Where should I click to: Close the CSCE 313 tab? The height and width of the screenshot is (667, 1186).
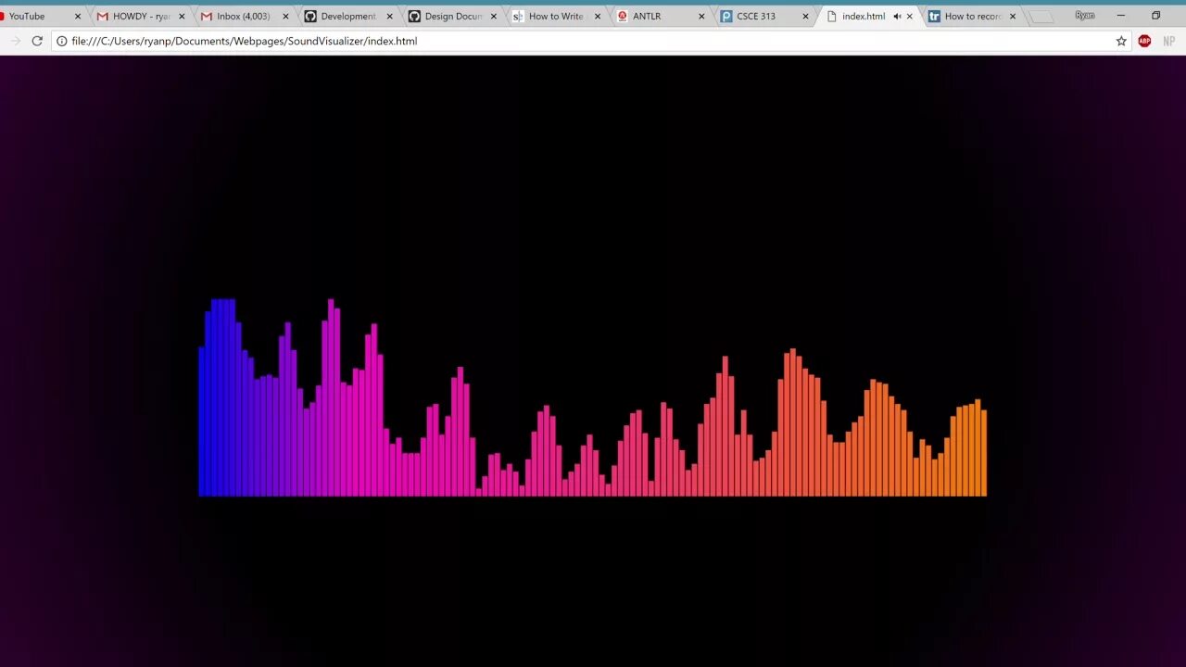(x=805, y=17)
